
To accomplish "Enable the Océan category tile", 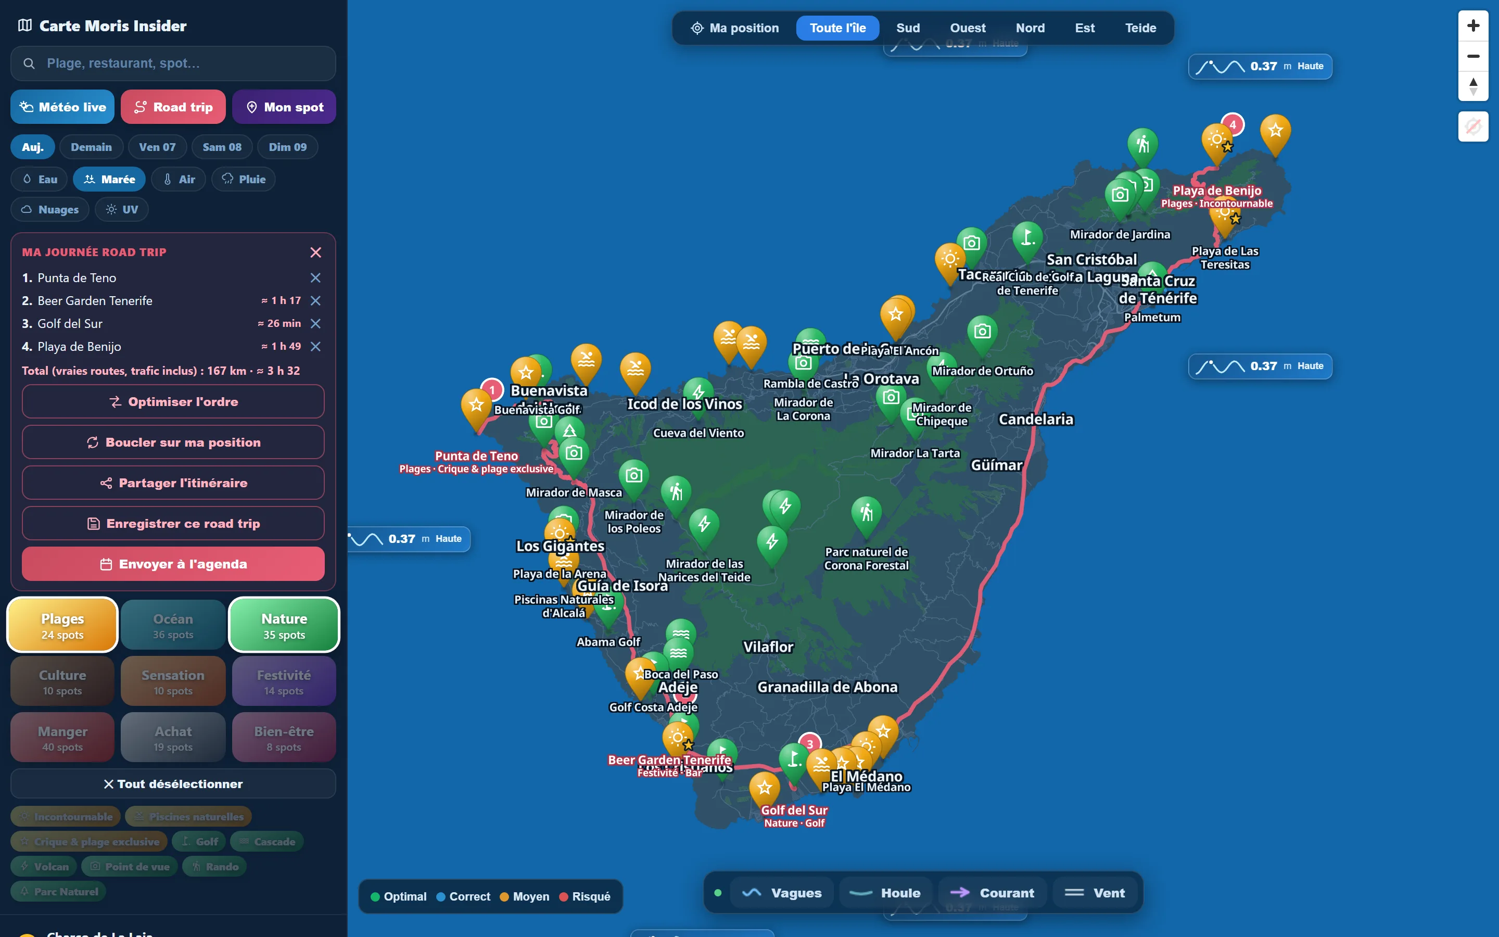I will pyautogui.click(x=173, y=625).
